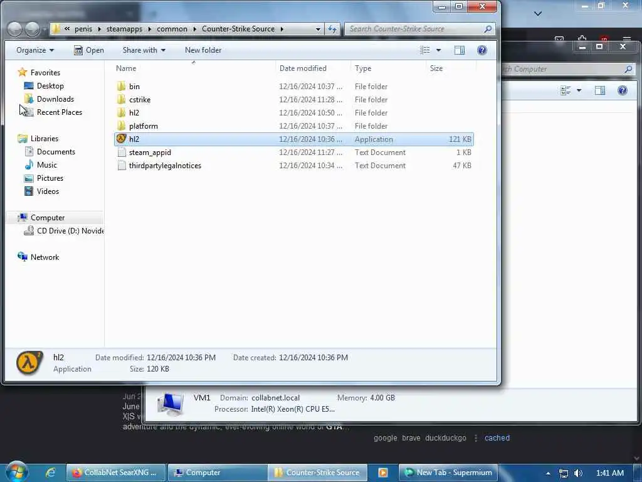Switch to CollabNet SearXNG taskbar window
642x482 pixels.
(116, 473)
